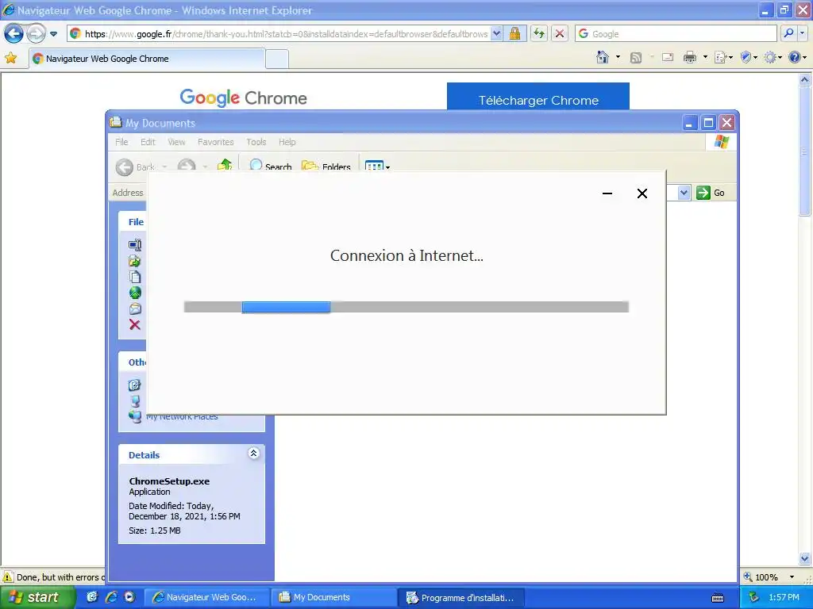This screenshot has height=609, width=813.
Task: Click the Google Chrome logo on the page
Action: [243, 98]
